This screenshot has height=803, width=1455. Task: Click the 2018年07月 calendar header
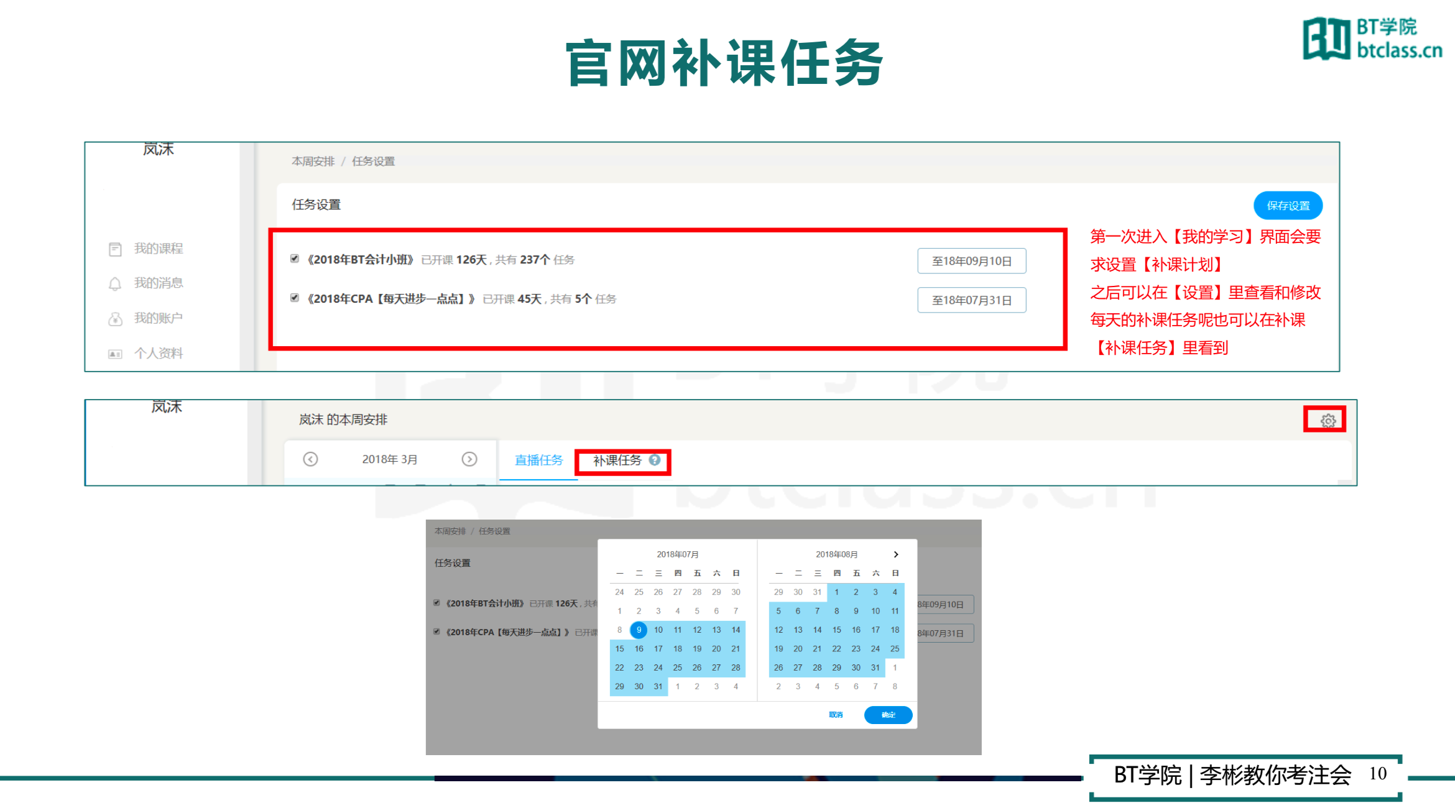pos(678,554)
